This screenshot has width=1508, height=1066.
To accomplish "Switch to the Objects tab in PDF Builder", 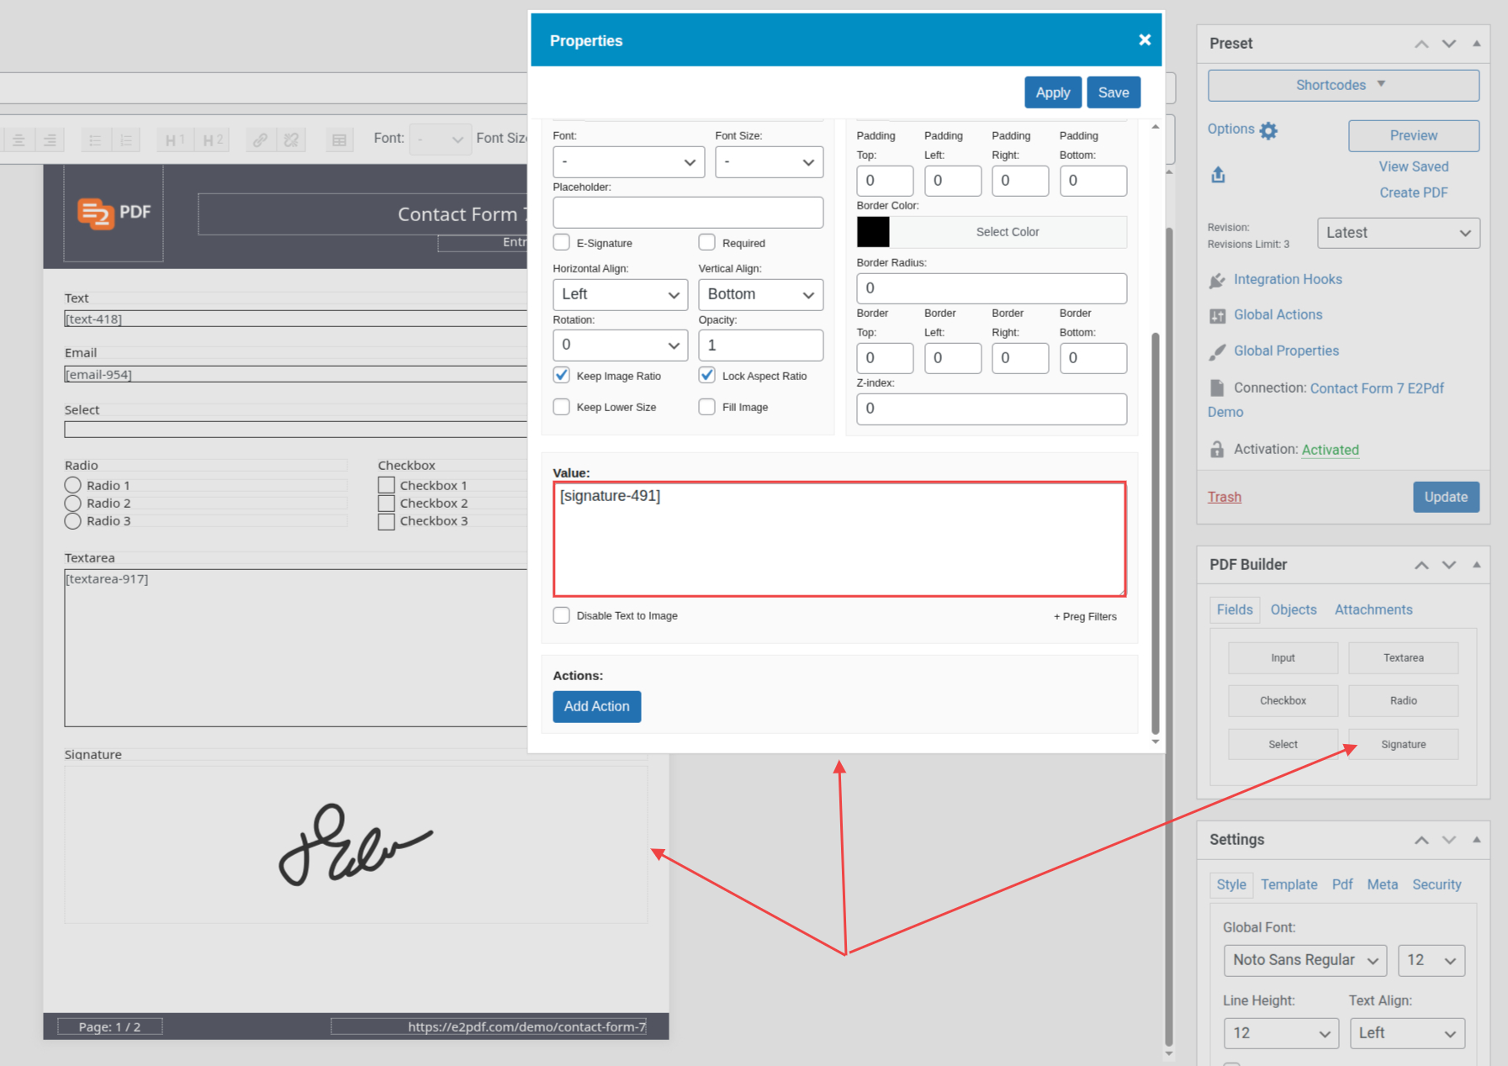I will (x=1293, y=610).
